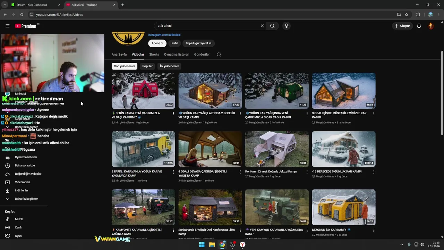Open options for 2 FARKLI KARAVANLA video
This screenshot has height=250, width=444.
[173, 172]
